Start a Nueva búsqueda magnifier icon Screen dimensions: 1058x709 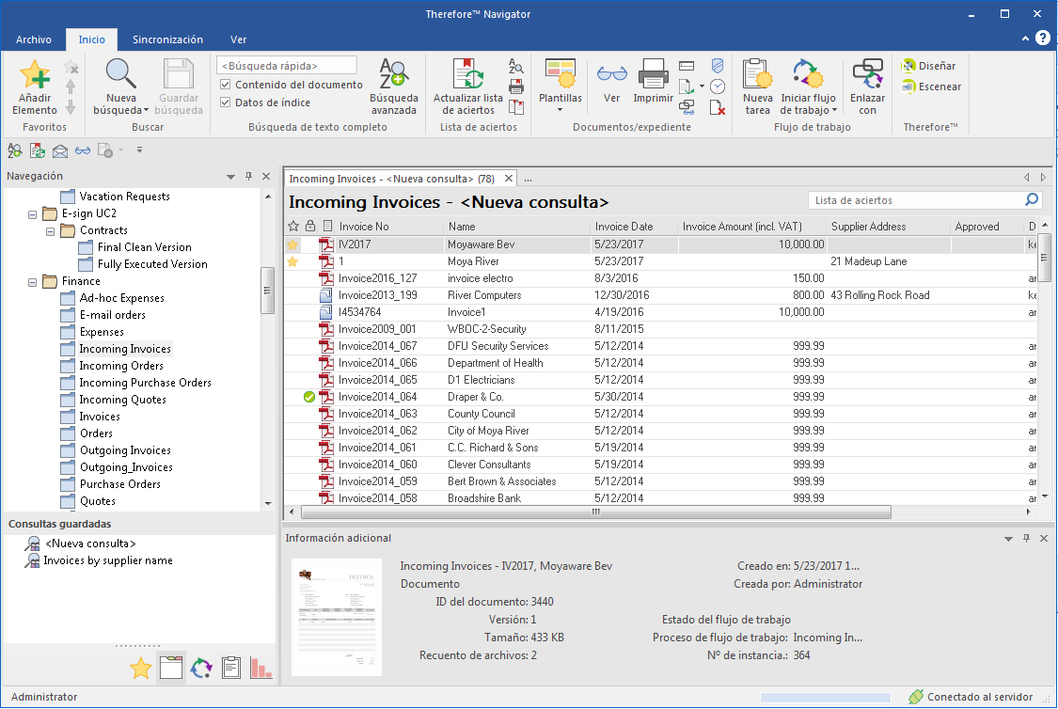click(x=120, y=74)
